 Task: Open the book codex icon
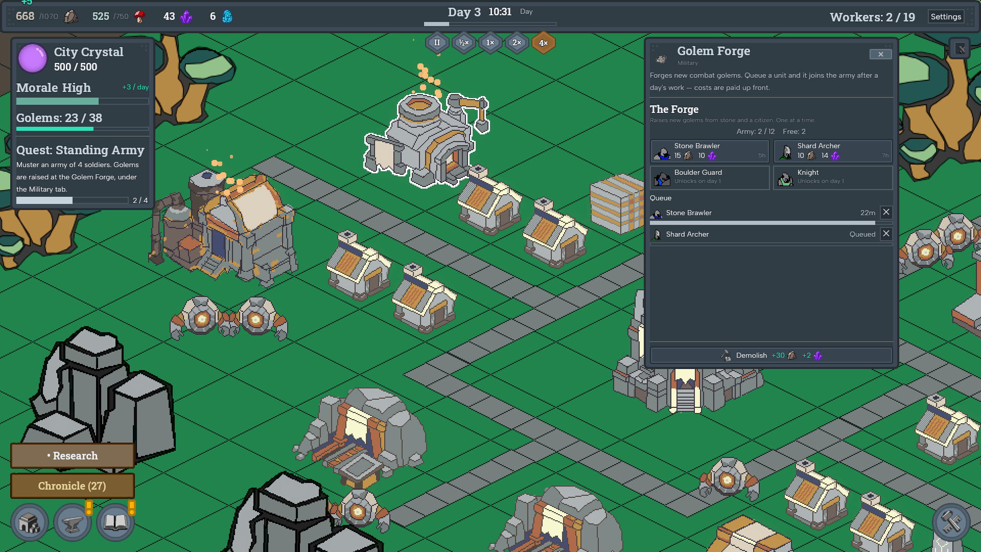tap(115, 522)
